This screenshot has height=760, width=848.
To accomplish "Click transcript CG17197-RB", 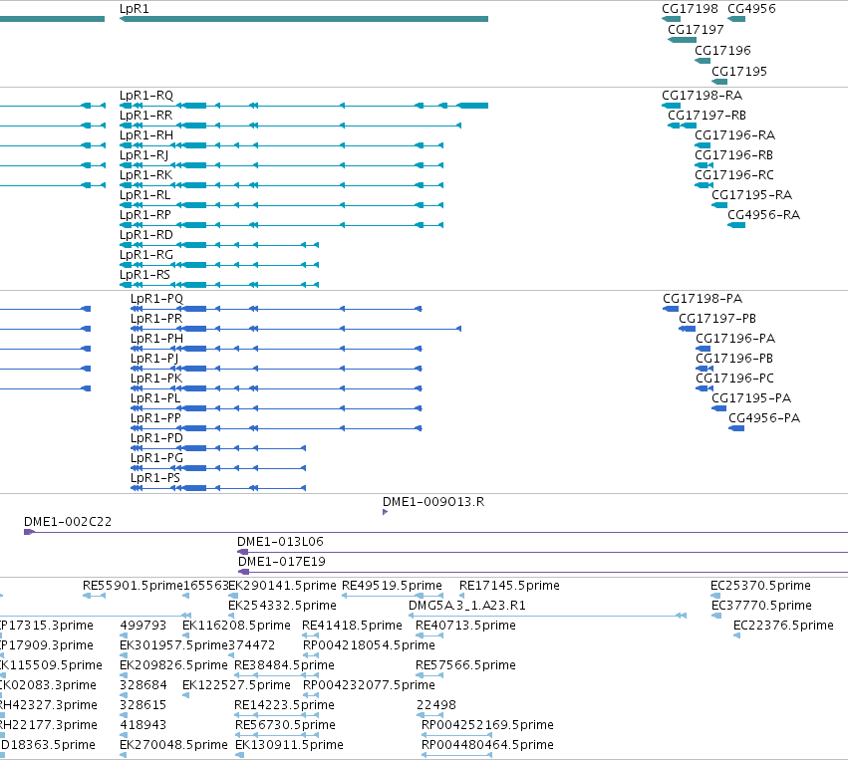I will [682, 126].
